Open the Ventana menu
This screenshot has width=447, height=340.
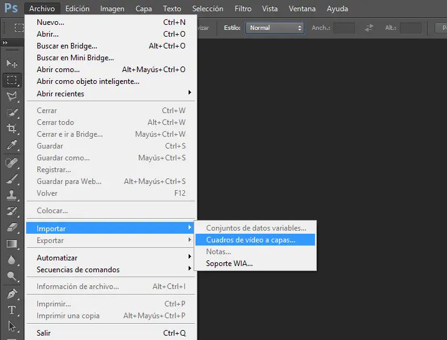(x=302, y=9)
